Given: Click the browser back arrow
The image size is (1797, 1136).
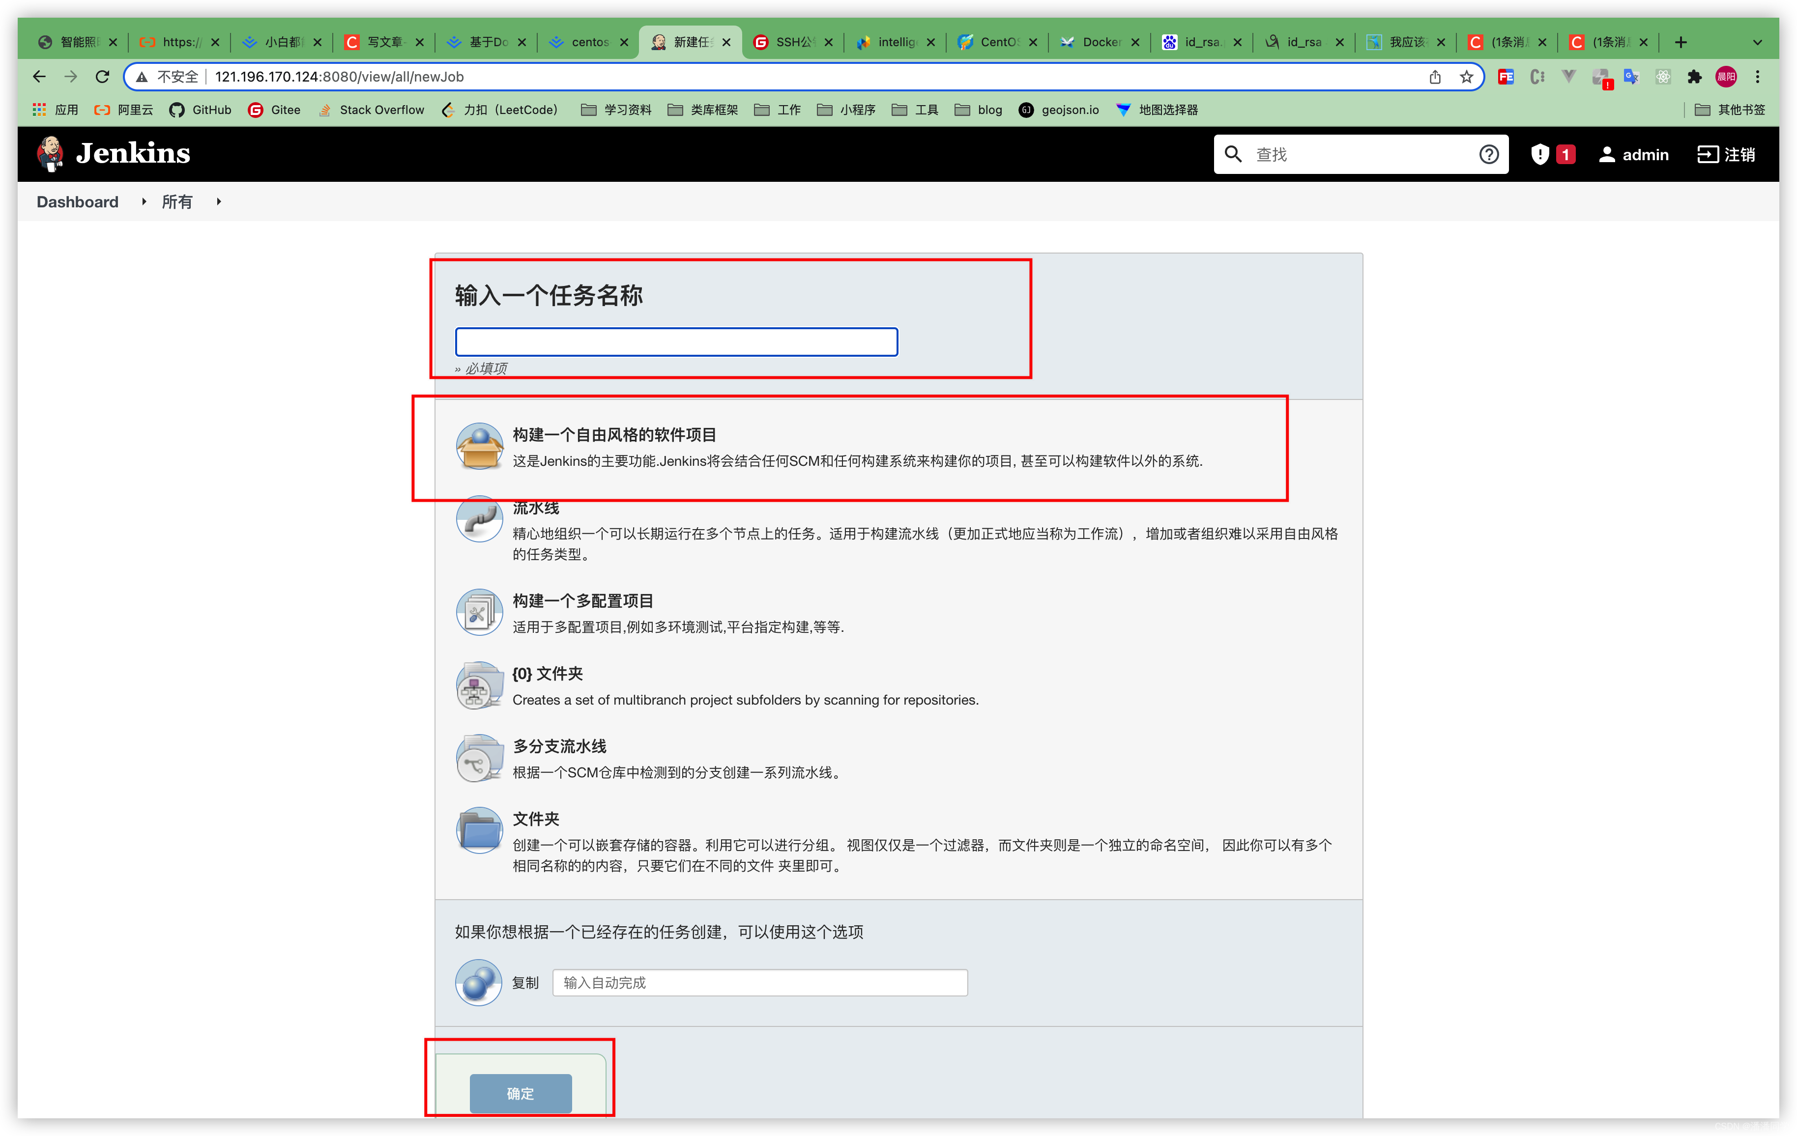Looking at the screenshot, I should pos(39,77).
